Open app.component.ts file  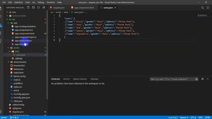coord(23,41)
